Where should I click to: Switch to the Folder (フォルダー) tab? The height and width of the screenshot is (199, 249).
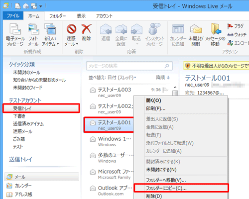click(x=58, y=16)
